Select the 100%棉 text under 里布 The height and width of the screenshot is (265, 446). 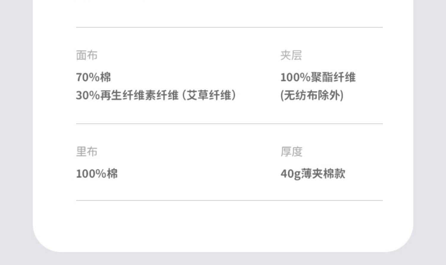[97, 173]
